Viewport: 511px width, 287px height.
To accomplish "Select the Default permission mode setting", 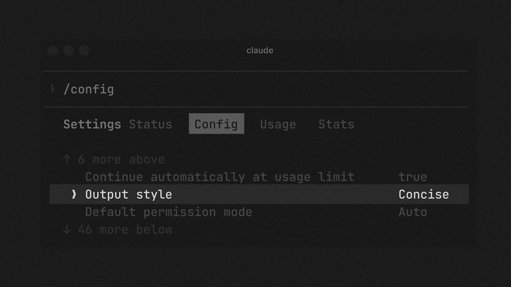I will pyautogui.click(x=169, y=212).
